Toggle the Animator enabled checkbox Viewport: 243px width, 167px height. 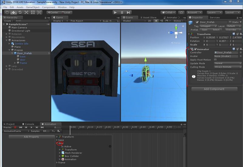click(195, 49)
